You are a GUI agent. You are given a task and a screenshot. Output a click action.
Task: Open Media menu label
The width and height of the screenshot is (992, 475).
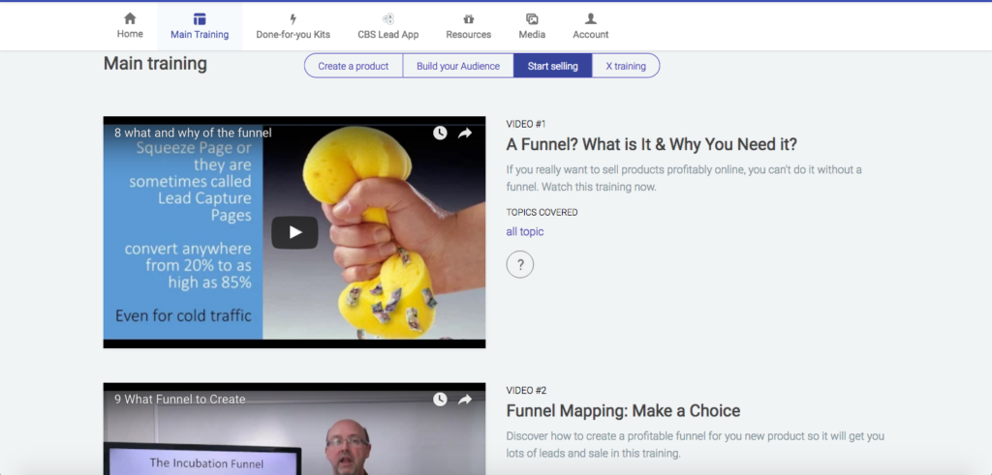pyautogui.click(x=532, y=35)
